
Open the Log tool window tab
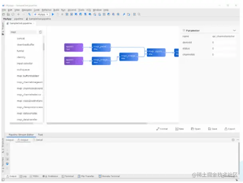tap(23, 176)
